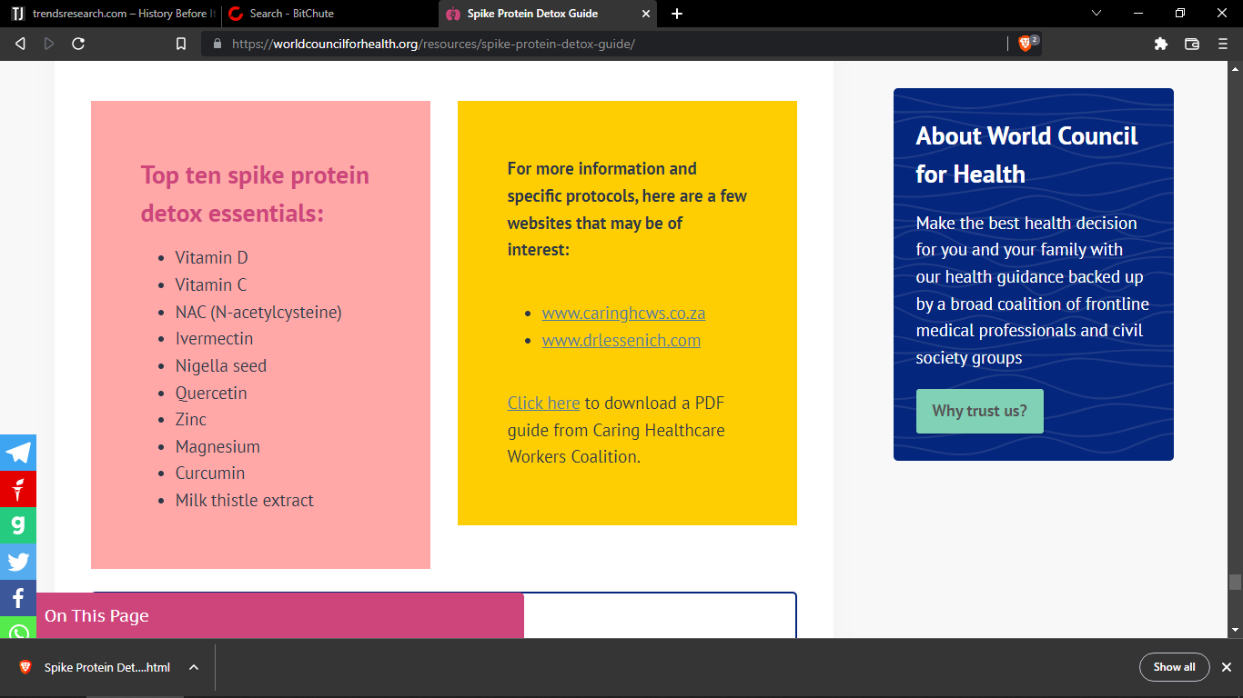Viewport: 1243px width, 698px height.
Task: Expand the On This Page panel
Action: coord(280,616)
